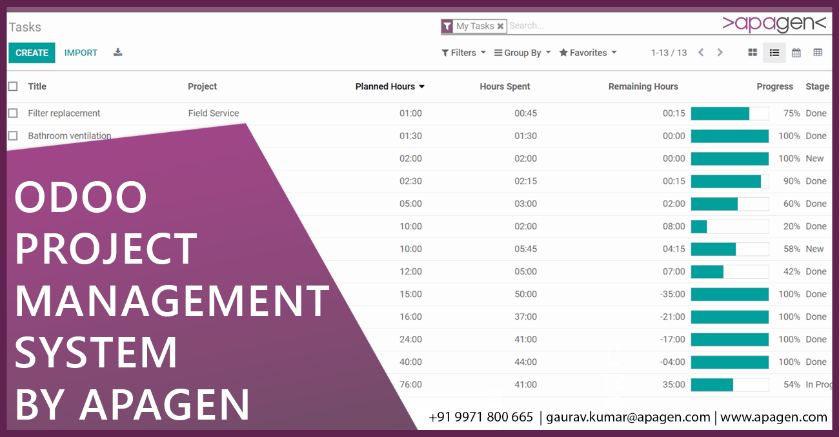
Task: Click the CREATE button
Action: [x=31, y=52]
